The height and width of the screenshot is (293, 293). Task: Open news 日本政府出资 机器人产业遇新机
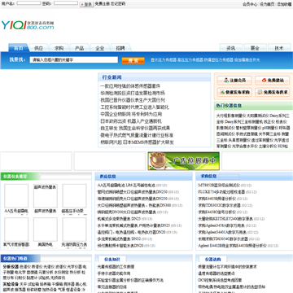(131, 121)
